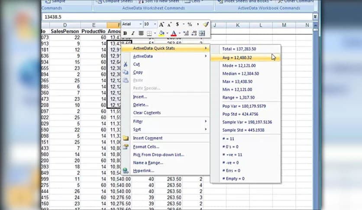Click the Increase Decimal icon

186,33
